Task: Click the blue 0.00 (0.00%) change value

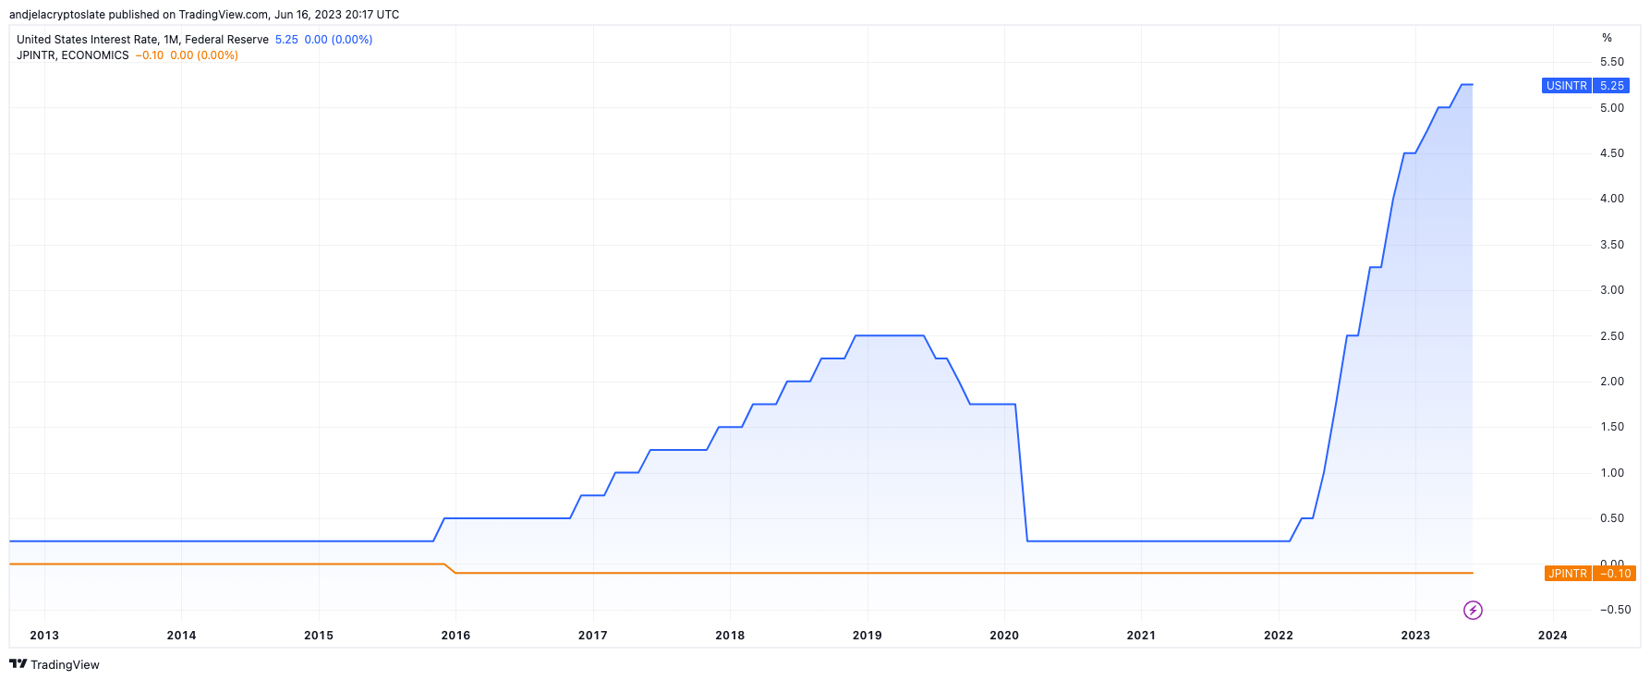Action: coord(338,40)
